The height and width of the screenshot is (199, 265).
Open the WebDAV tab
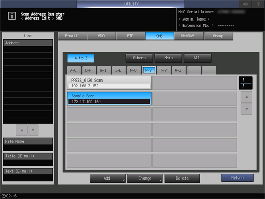coord(189,36)
